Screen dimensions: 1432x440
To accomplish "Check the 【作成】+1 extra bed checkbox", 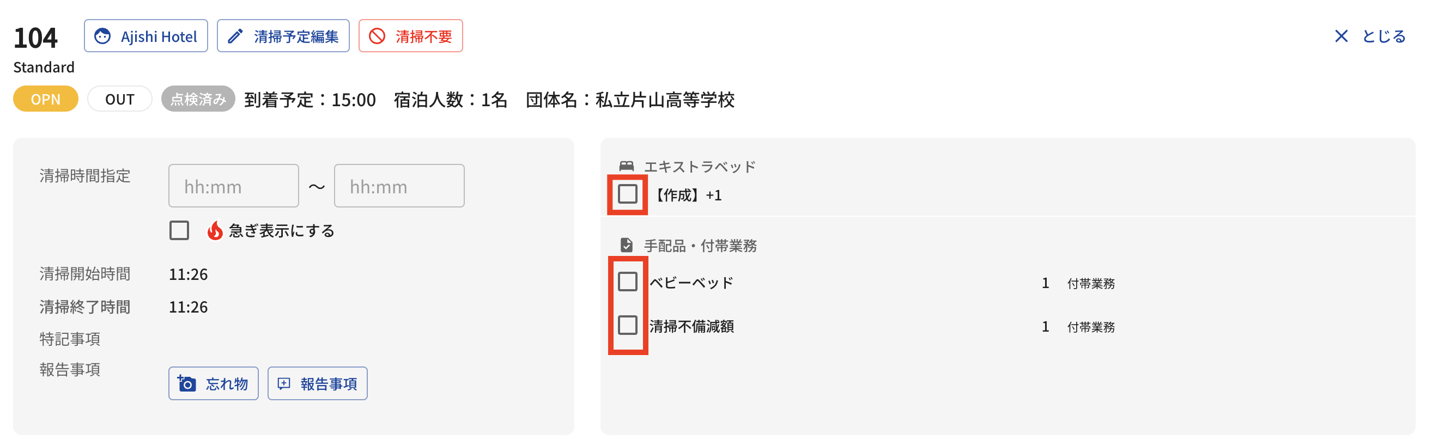I will 628,194.
